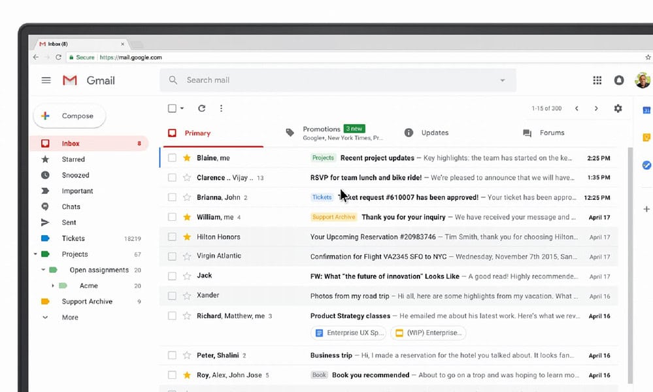Click the search options arrow in search bar
The image size is (653, 392).
502,80
